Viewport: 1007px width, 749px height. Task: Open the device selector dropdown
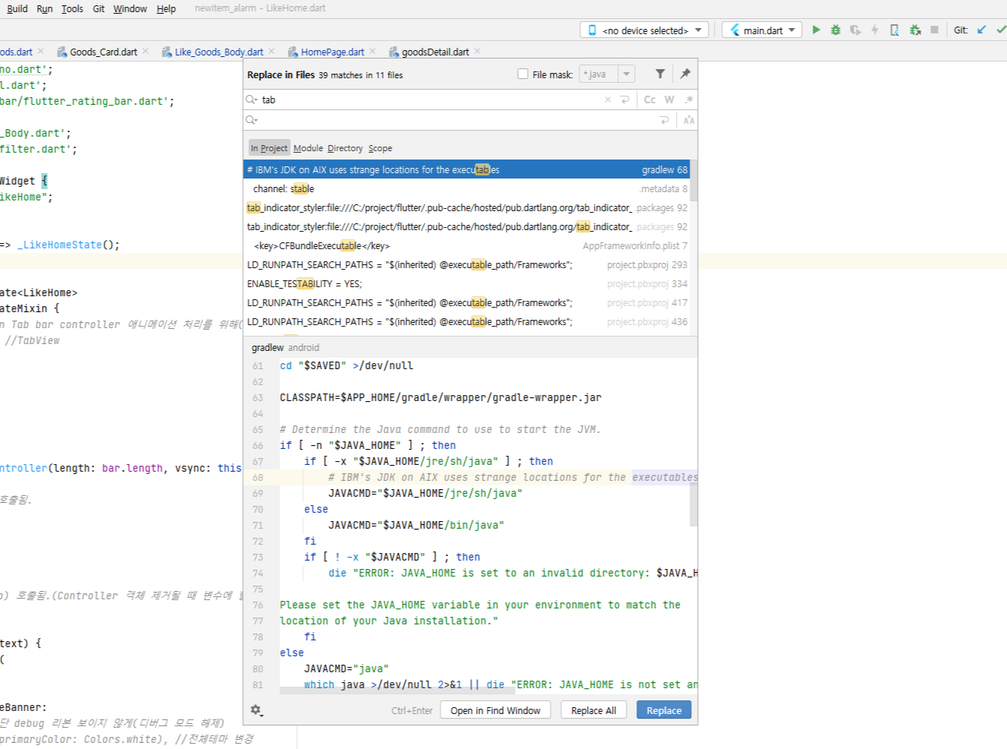pos(645,30)
